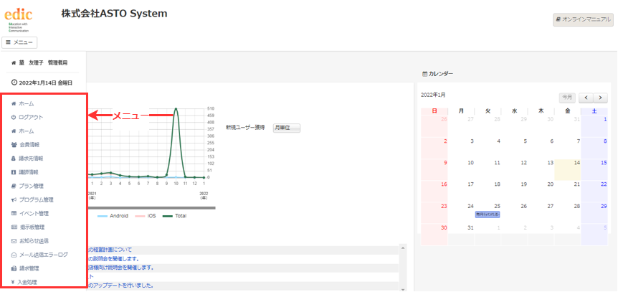
Task: Toggle the Android series in chart legend
Action: click(x=113, y=216)
